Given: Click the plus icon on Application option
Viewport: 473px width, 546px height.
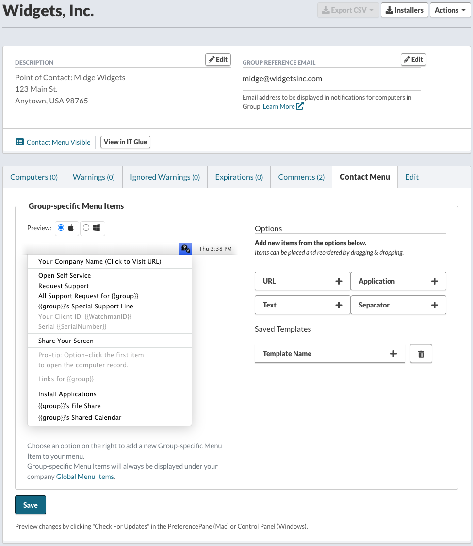Looking at the screenshot, I should click(434, 281).
